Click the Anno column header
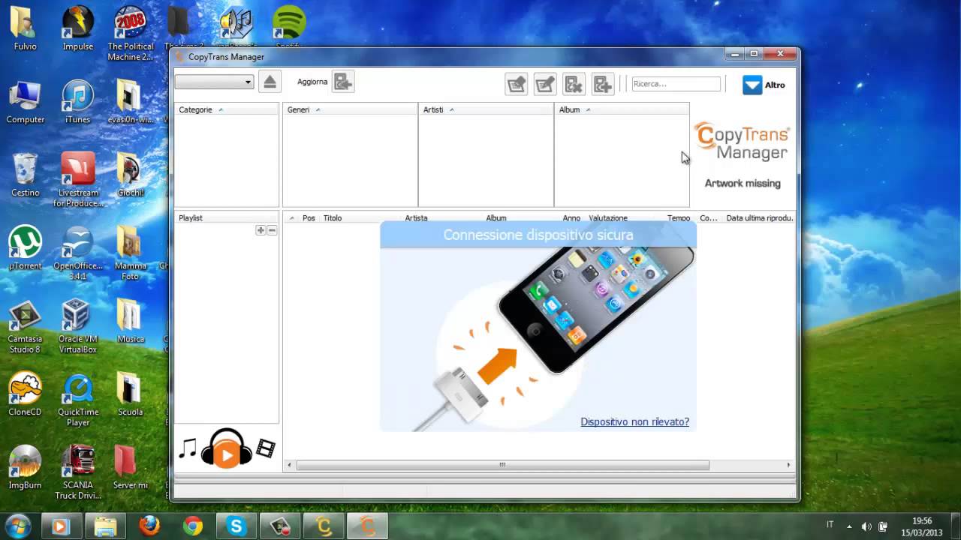This screenshot has width=961, height=540. 571,218
